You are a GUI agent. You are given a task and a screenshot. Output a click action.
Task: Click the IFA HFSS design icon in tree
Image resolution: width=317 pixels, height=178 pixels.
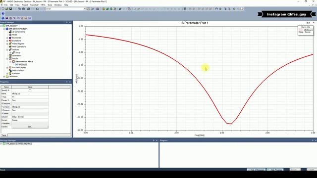pyautogui.click(x=7, y=29)
